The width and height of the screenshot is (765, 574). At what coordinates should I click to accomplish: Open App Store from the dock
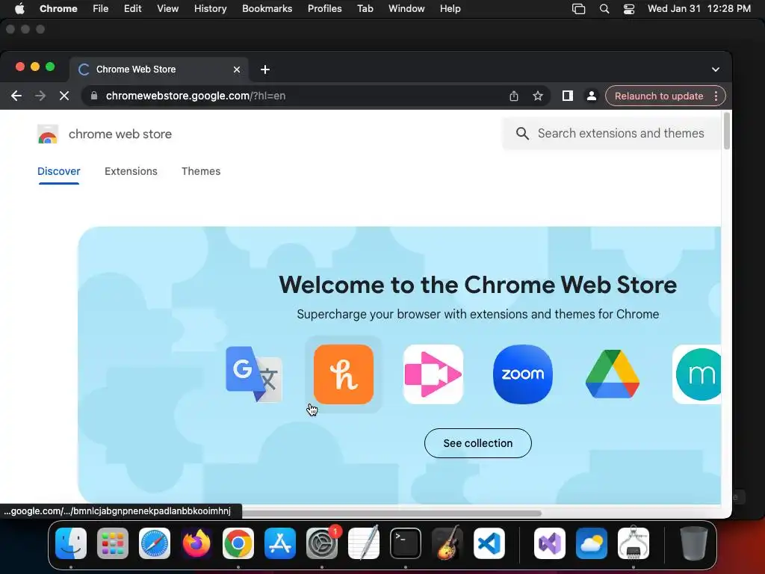click(x=280, y=543)
